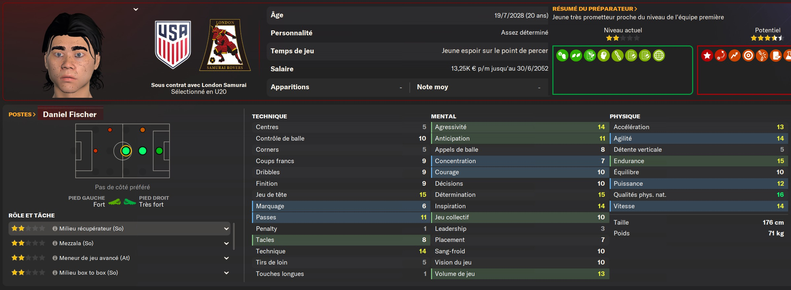Open RÉSUMÉ DU PRÉPARATEUR link
This screenshot has width=791, height=290.
click(x=595, y=9)
